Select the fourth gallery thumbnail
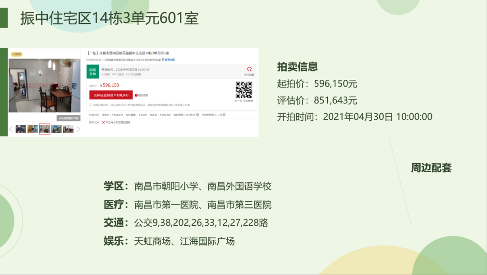487x275 pixels. (x=56, y=129)
